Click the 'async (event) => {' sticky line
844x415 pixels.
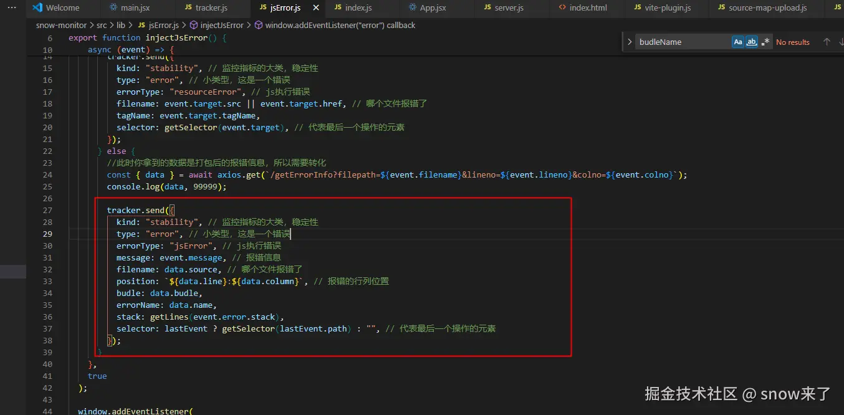click(x=131, y=49)
